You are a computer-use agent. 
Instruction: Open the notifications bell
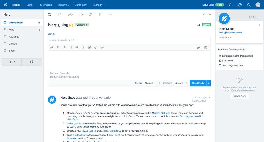231,5
